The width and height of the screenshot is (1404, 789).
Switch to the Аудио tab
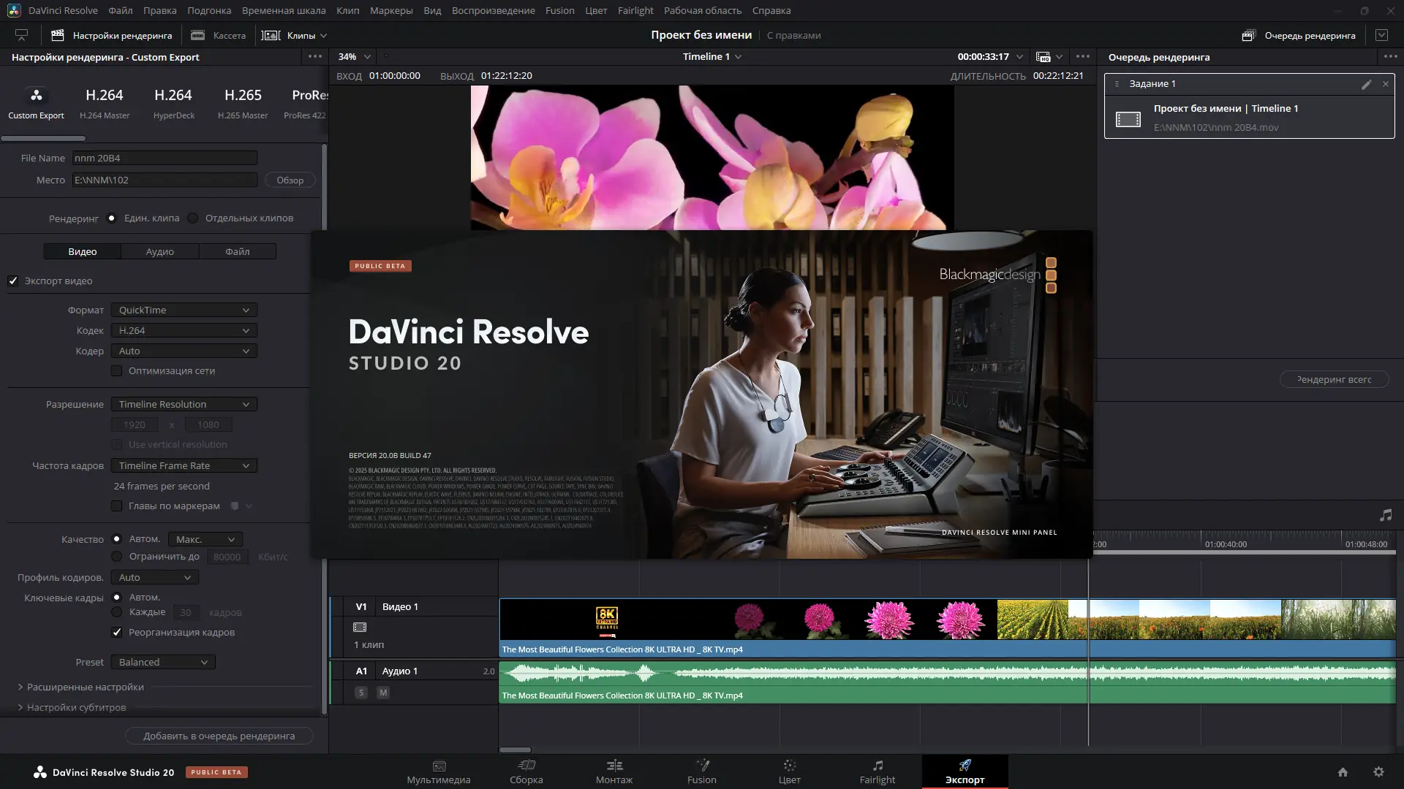click(159, 251)
